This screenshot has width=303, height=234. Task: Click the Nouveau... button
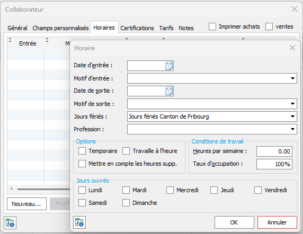[x=26, y=204]
